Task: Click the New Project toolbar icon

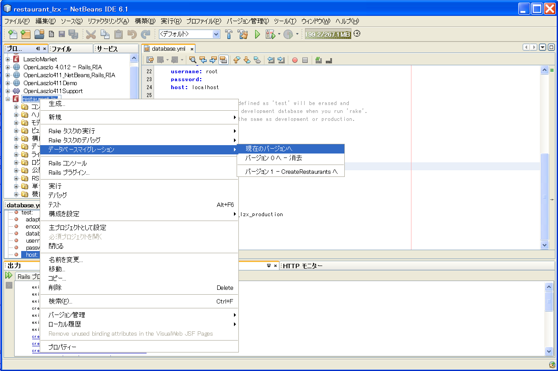Action: click(x=26, y=34)
